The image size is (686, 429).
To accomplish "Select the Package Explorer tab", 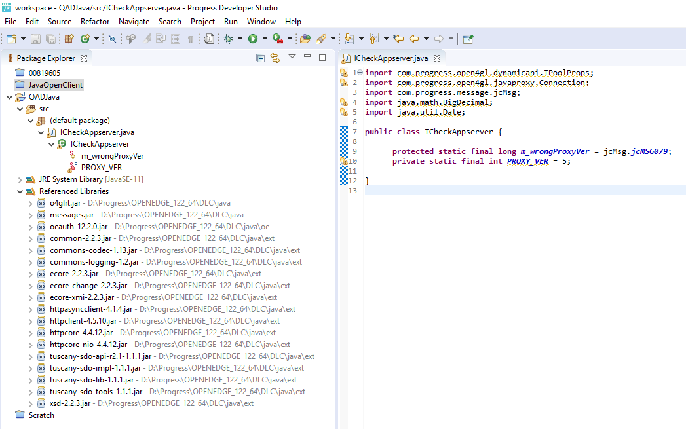I will point(45,58).
